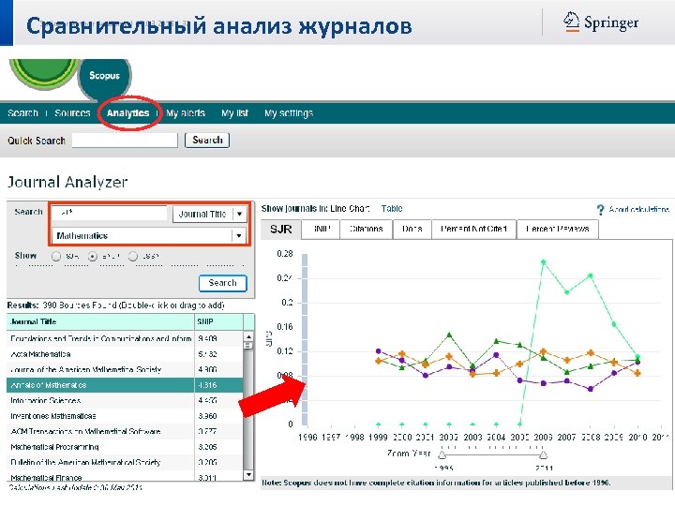This screenshot has height=506, width=675.
Task: Select the first Show radio button
Action: [56, 257]
